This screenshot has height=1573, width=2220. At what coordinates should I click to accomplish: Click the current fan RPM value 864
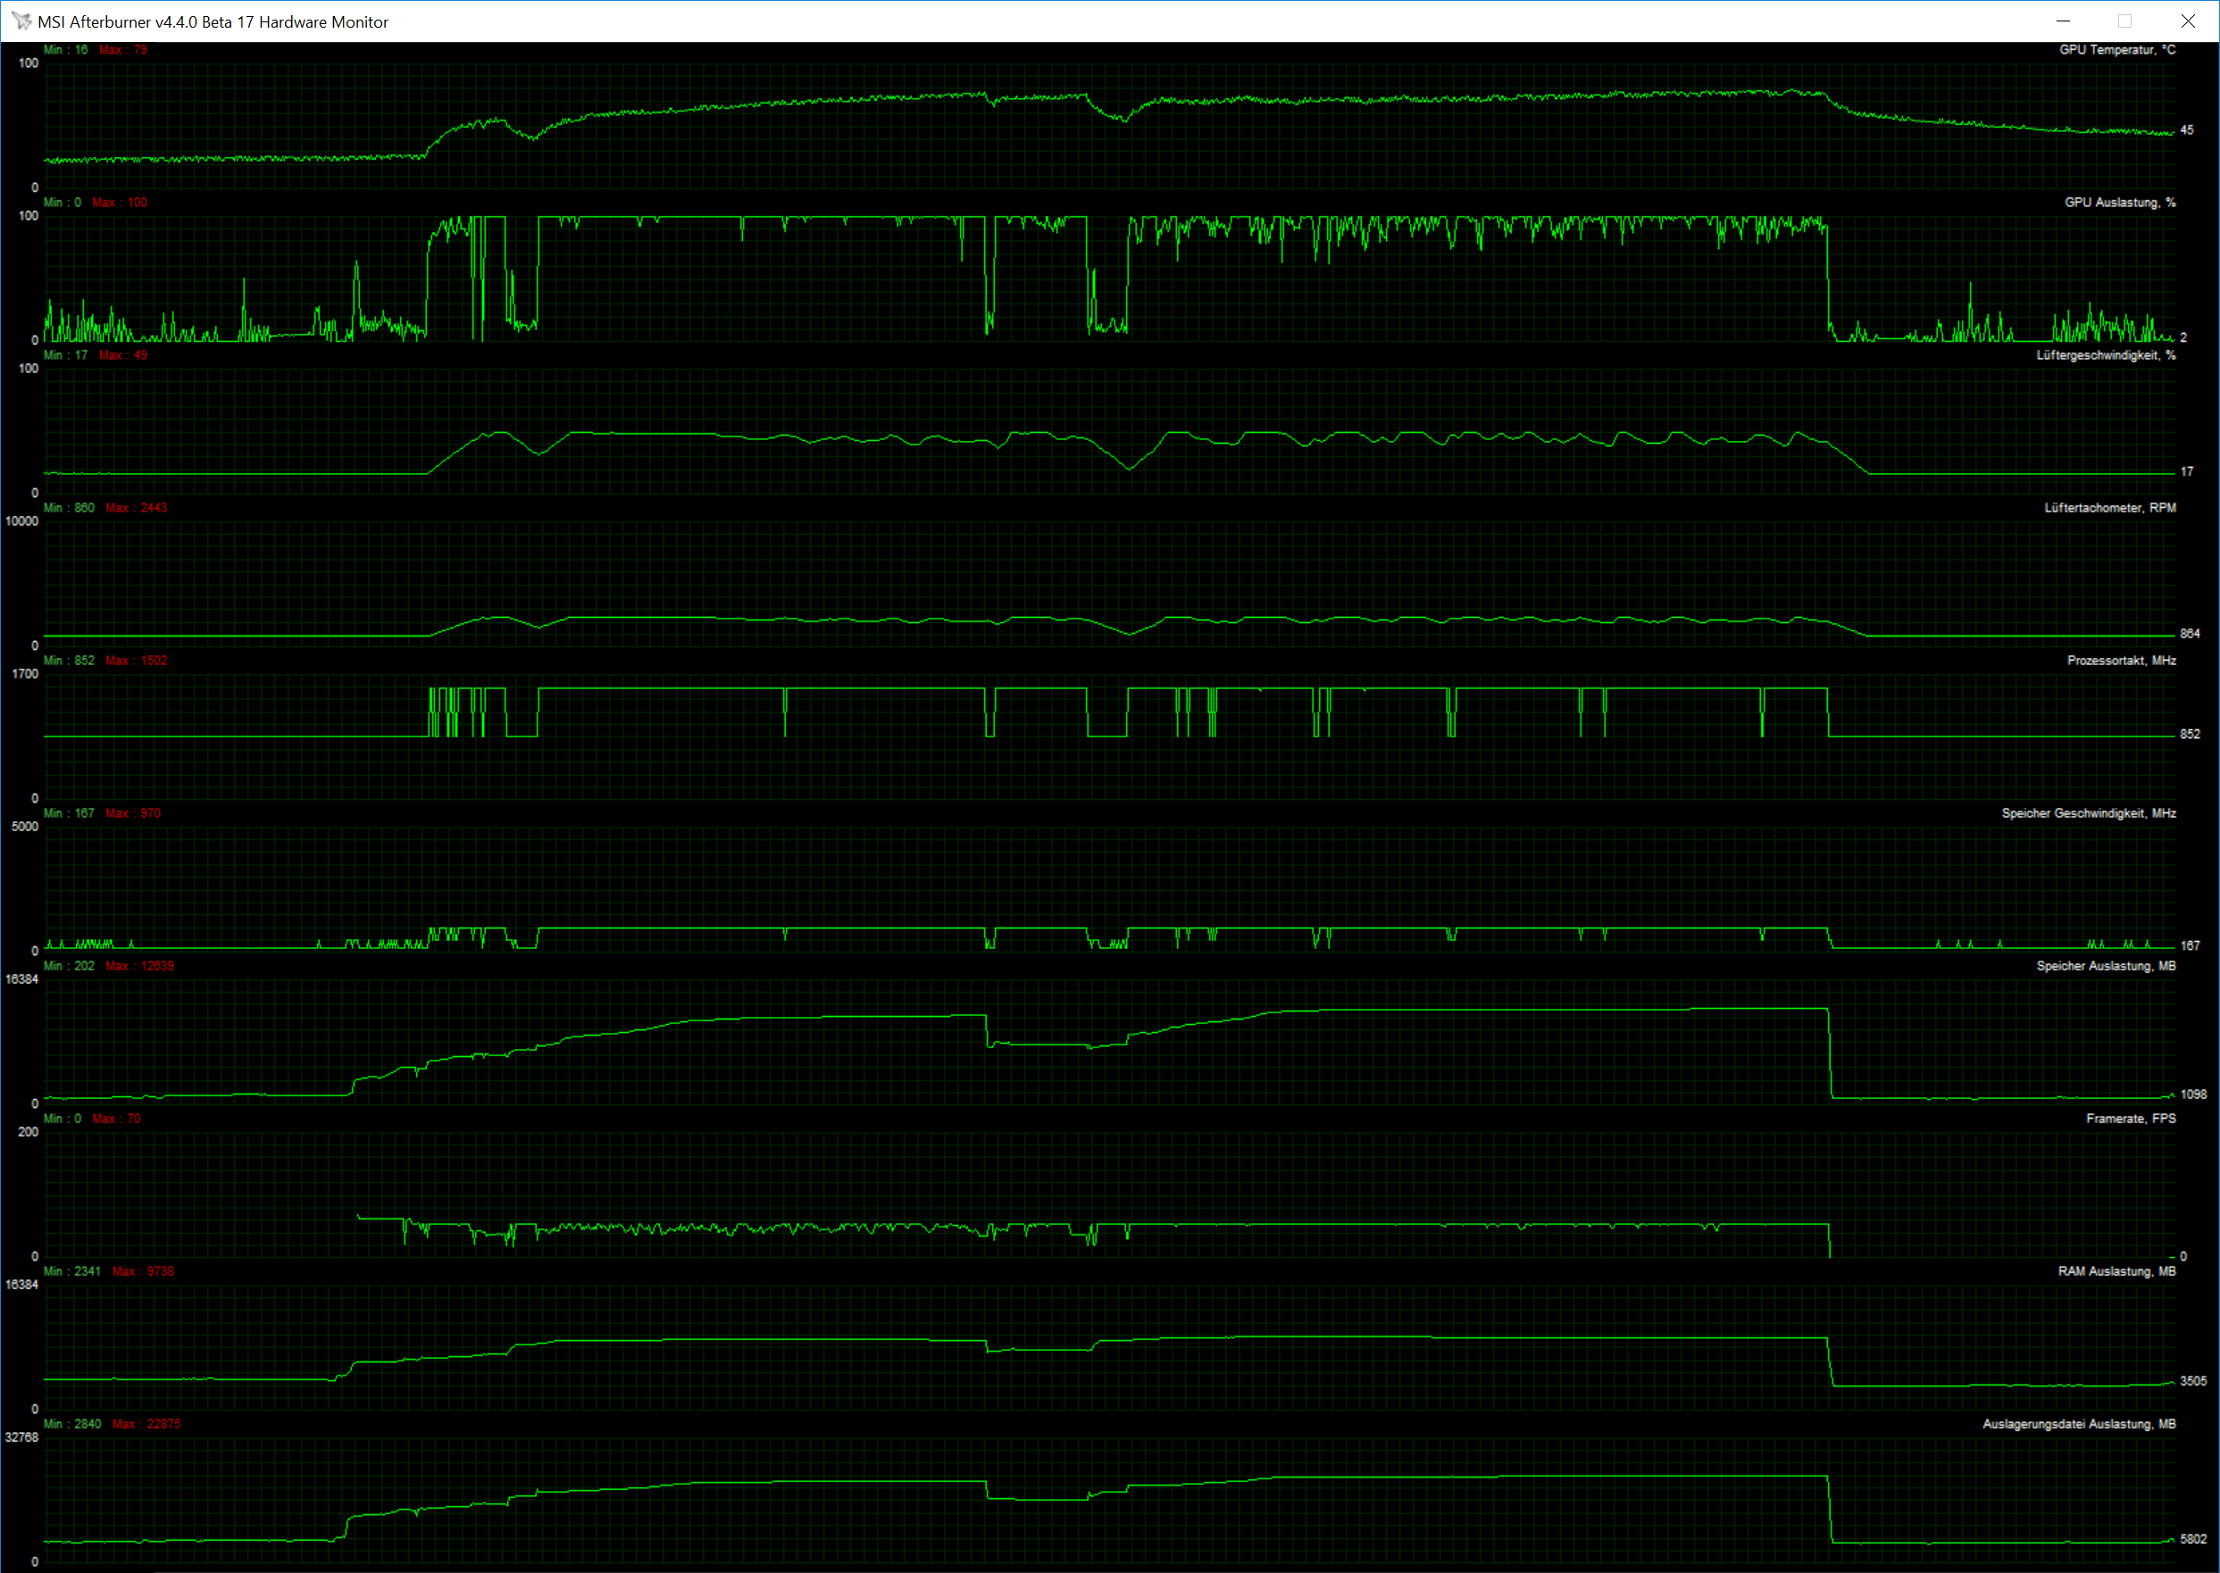pos(2189,634)
